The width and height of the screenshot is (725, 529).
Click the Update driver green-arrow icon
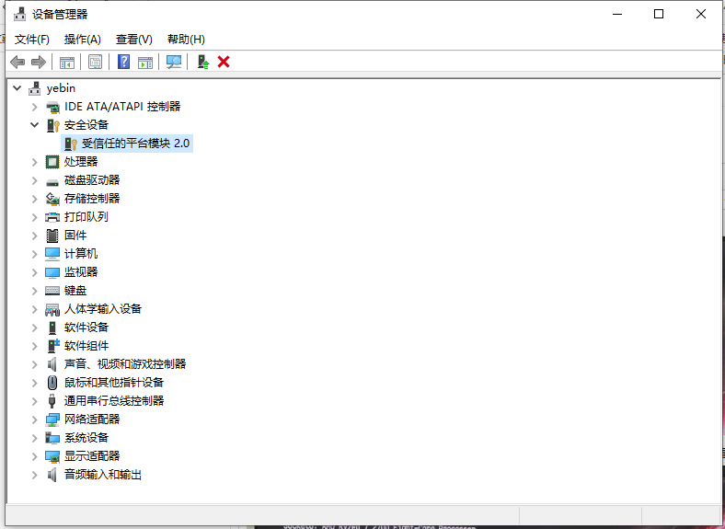click(x=203, y=62)
